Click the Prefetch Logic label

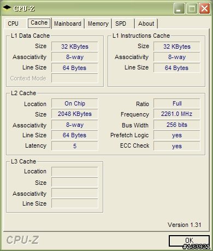pyautogui.click(x=129, y=135)
